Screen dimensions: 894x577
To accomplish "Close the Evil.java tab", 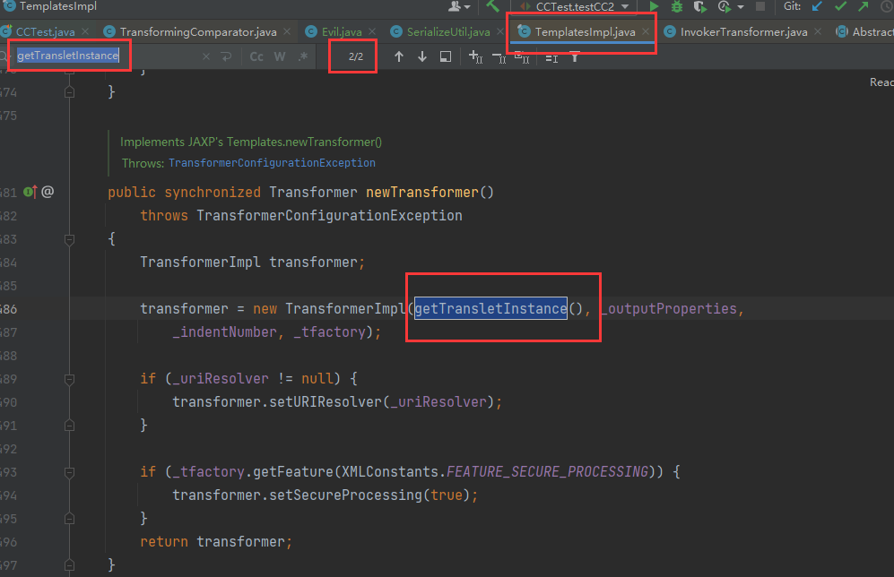I will [x=372, y=32].
